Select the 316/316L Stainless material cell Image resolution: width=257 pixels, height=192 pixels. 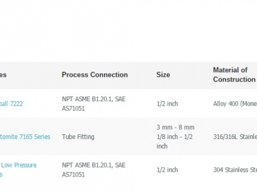(235, 137)
